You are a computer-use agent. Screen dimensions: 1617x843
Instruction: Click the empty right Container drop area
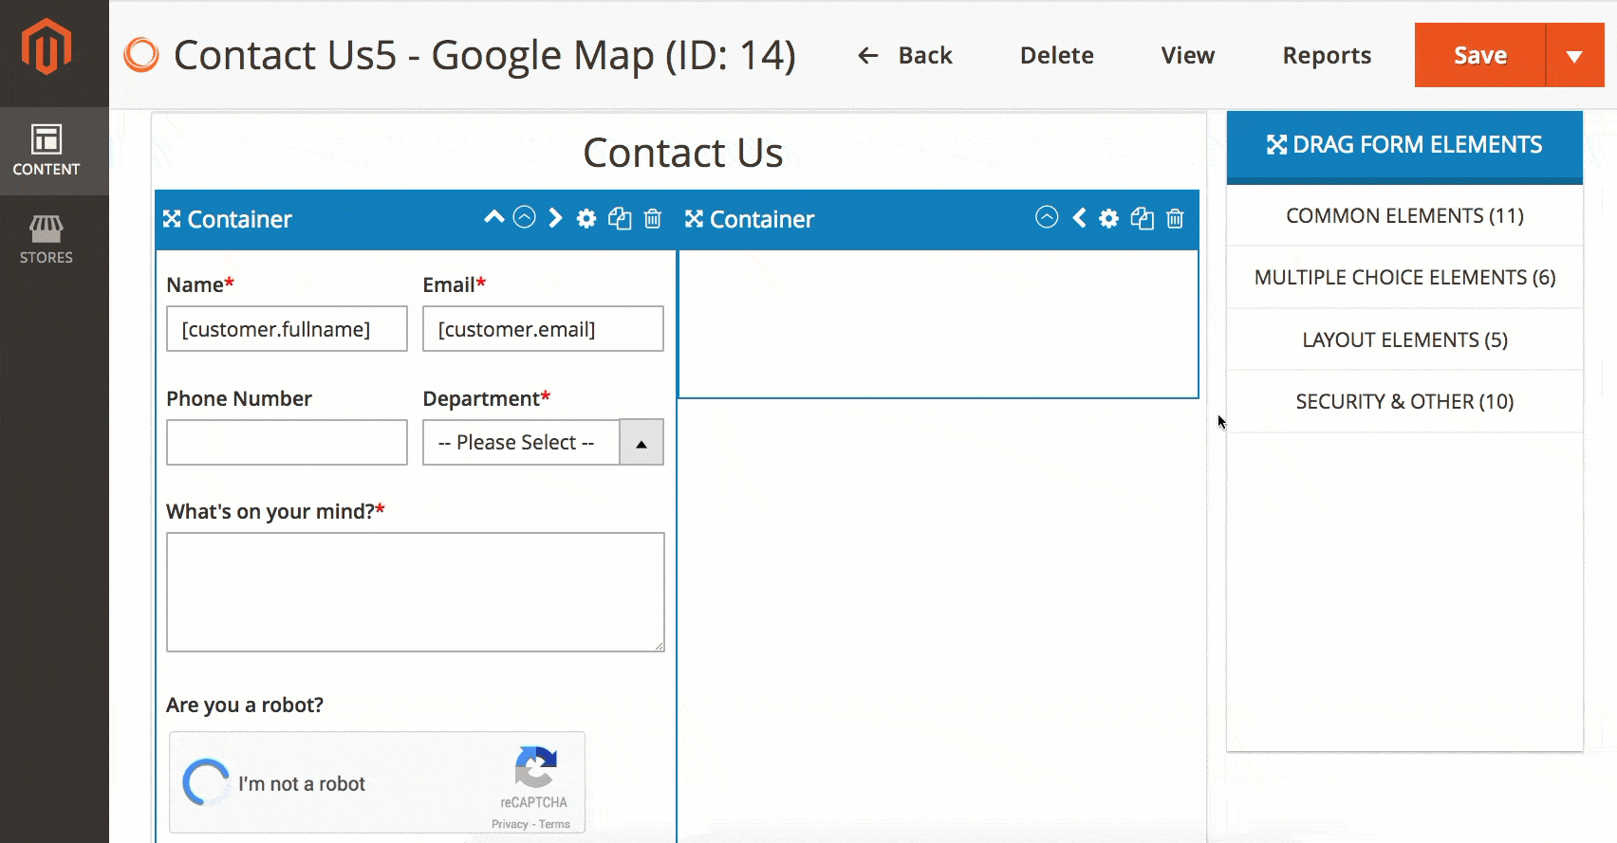coord(939,324)
